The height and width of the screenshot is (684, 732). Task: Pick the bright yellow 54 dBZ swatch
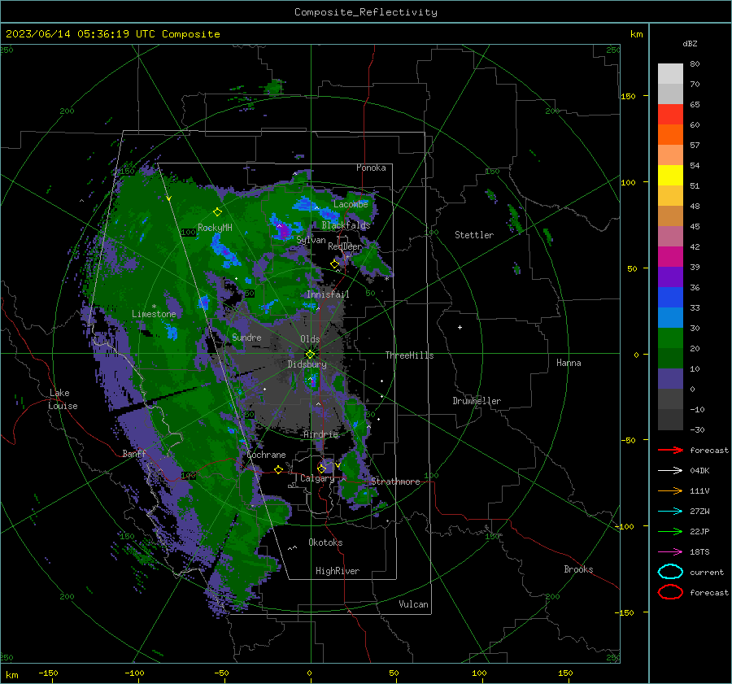click(670, 175)
